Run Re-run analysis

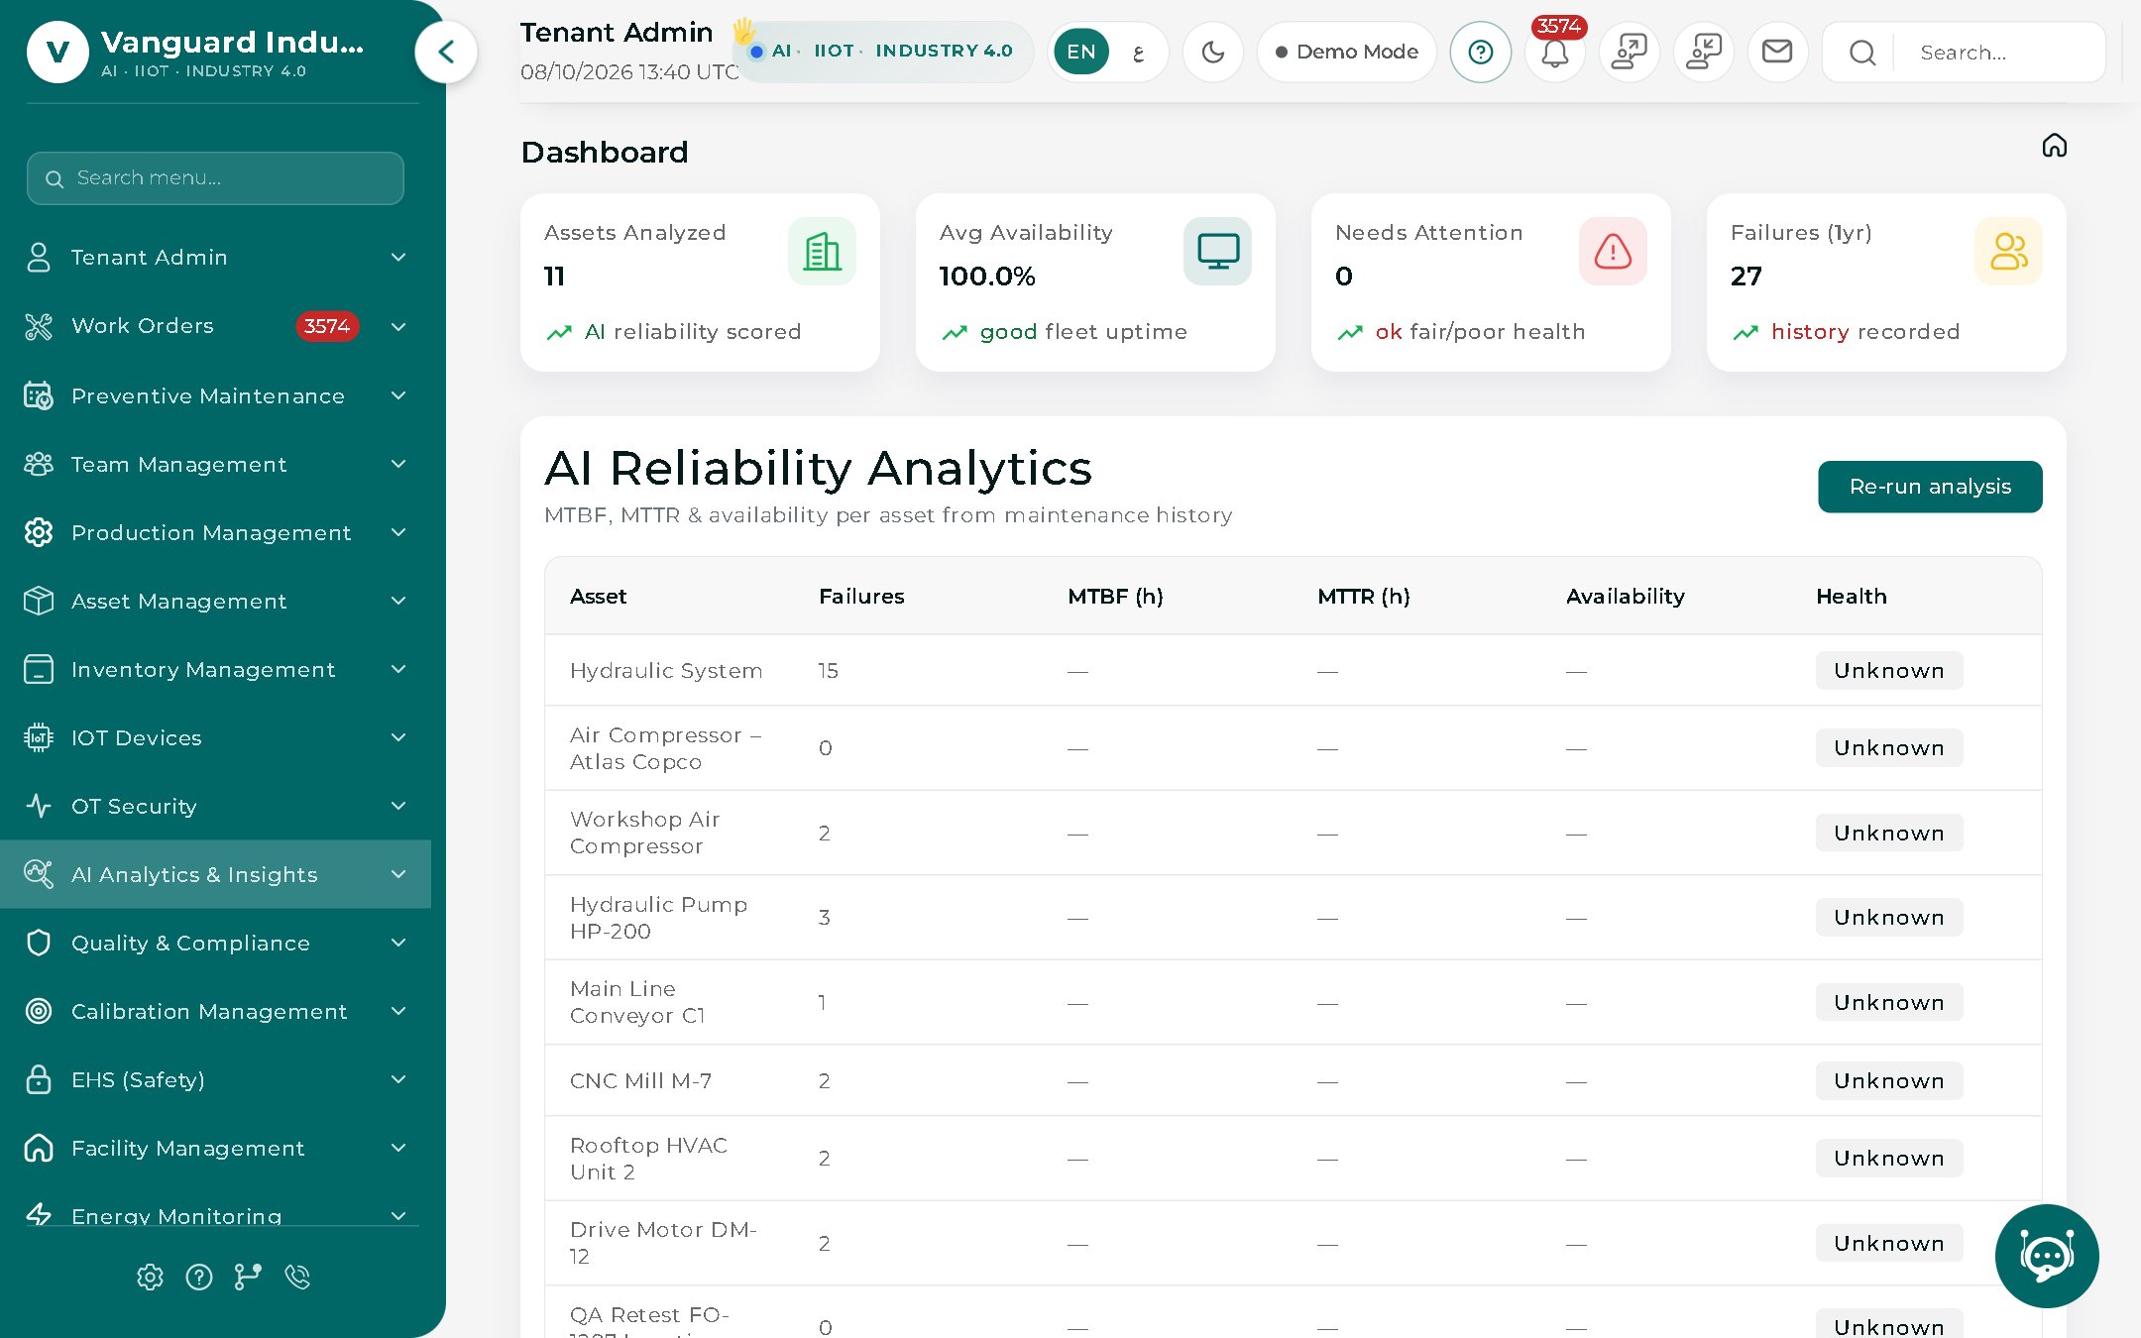click(x=1930, y=487)
